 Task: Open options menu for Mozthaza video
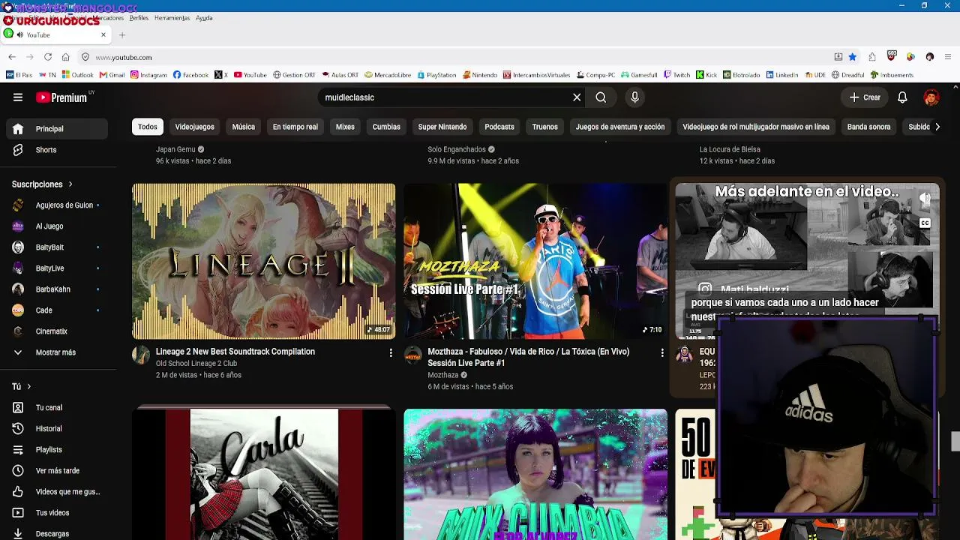point(662,352)
